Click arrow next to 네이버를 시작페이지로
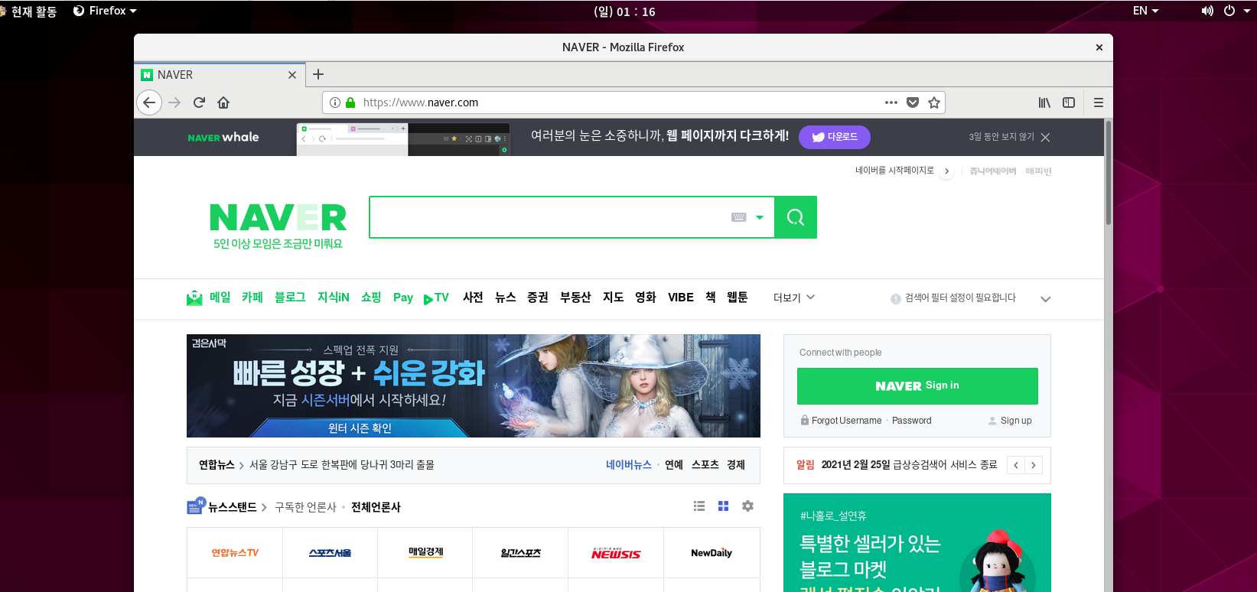Viewport: 1257px width, 592px height. (x=947, y=171)
